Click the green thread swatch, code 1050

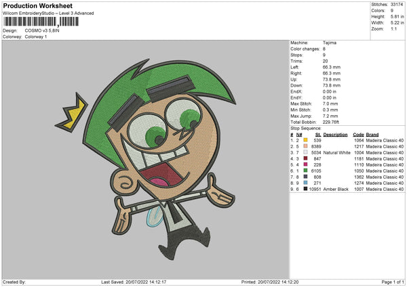[x=306, y=171]
